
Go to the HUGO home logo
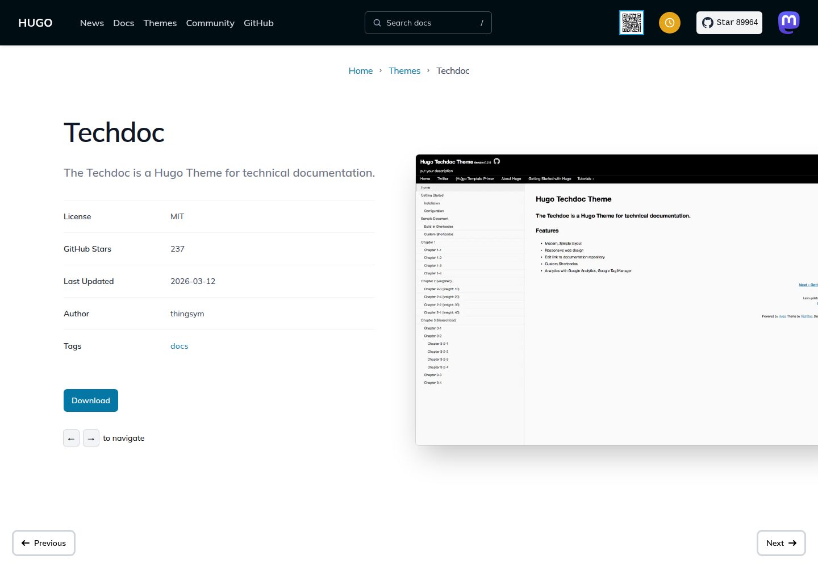[35, 23]
